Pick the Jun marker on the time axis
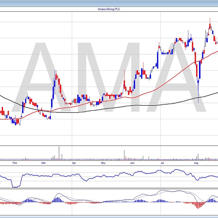The height and width of the screenshot is (218, 218). click(132, 163)
